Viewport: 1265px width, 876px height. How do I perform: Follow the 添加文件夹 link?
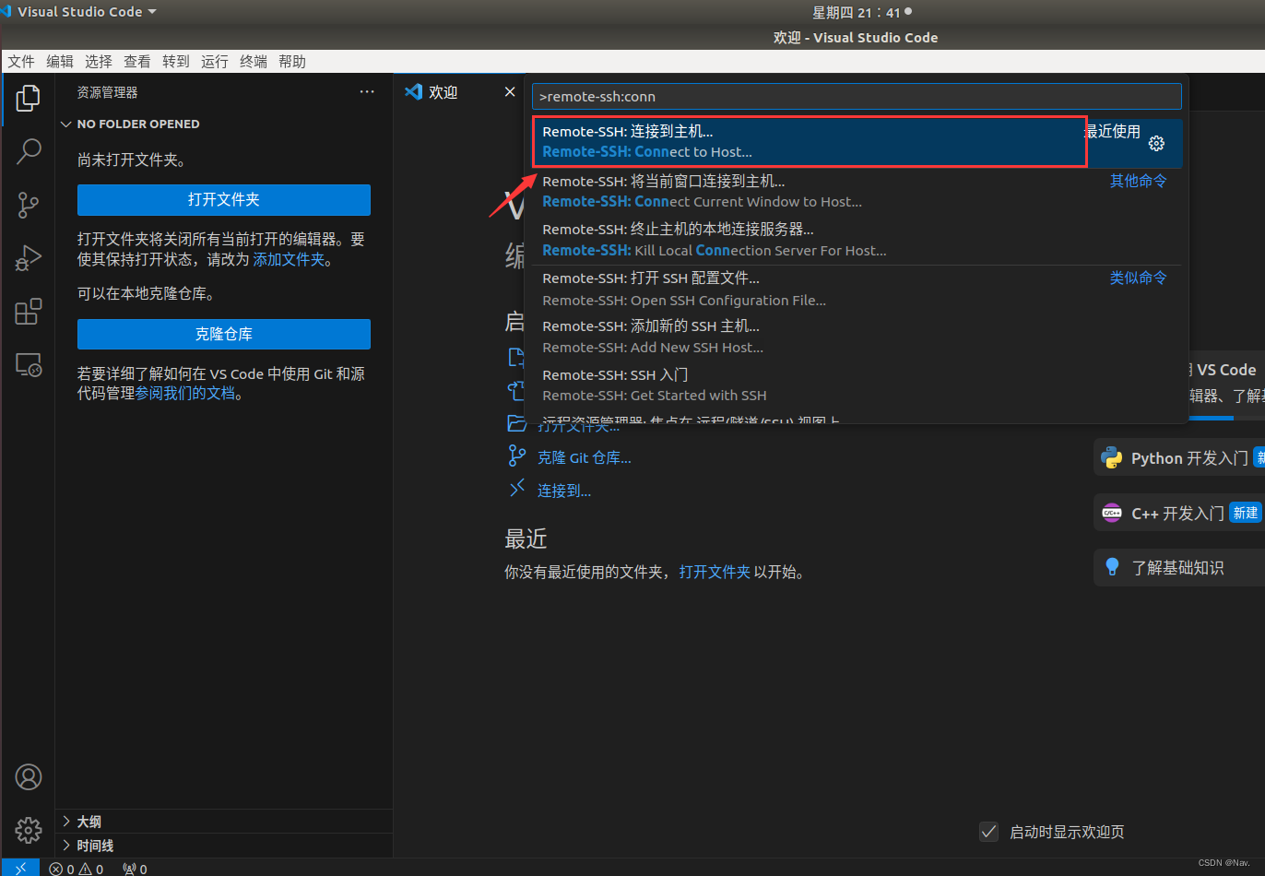(x=289, y=260)
